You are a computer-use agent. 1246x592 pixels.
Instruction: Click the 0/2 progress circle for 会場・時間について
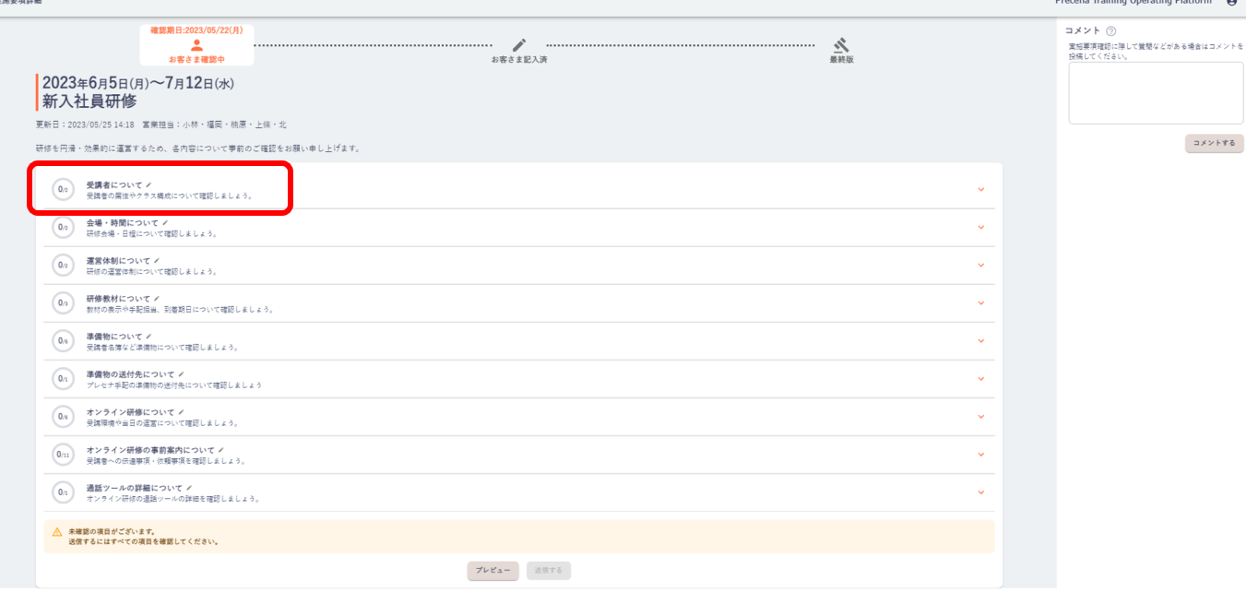(63, 227)
